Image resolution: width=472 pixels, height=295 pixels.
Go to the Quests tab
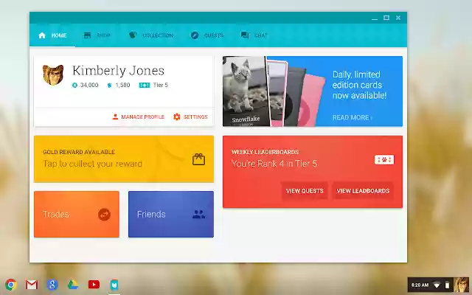[206, 35]
